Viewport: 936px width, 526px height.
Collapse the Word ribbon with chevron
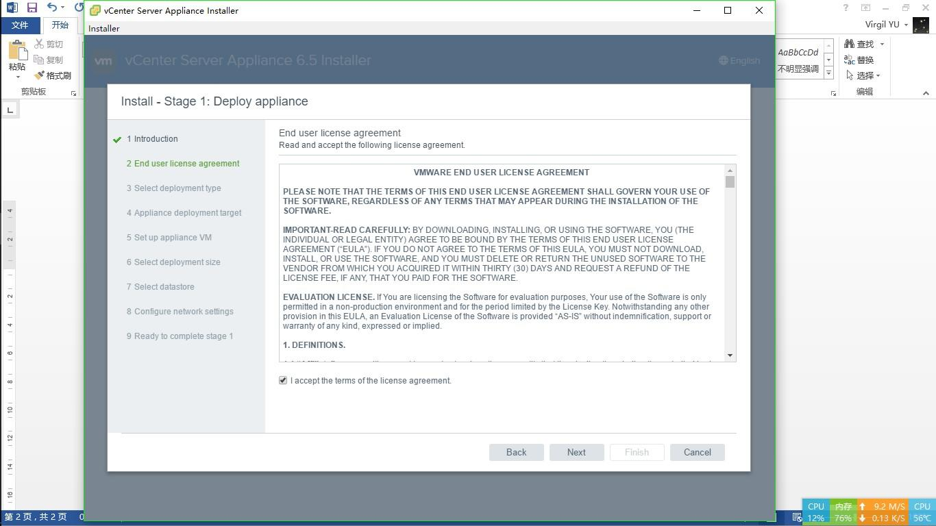coord(926,92)
